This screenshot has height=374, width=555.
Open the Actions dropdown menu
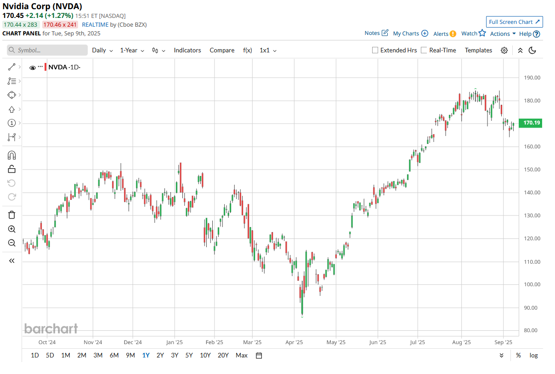click(503, 34)
